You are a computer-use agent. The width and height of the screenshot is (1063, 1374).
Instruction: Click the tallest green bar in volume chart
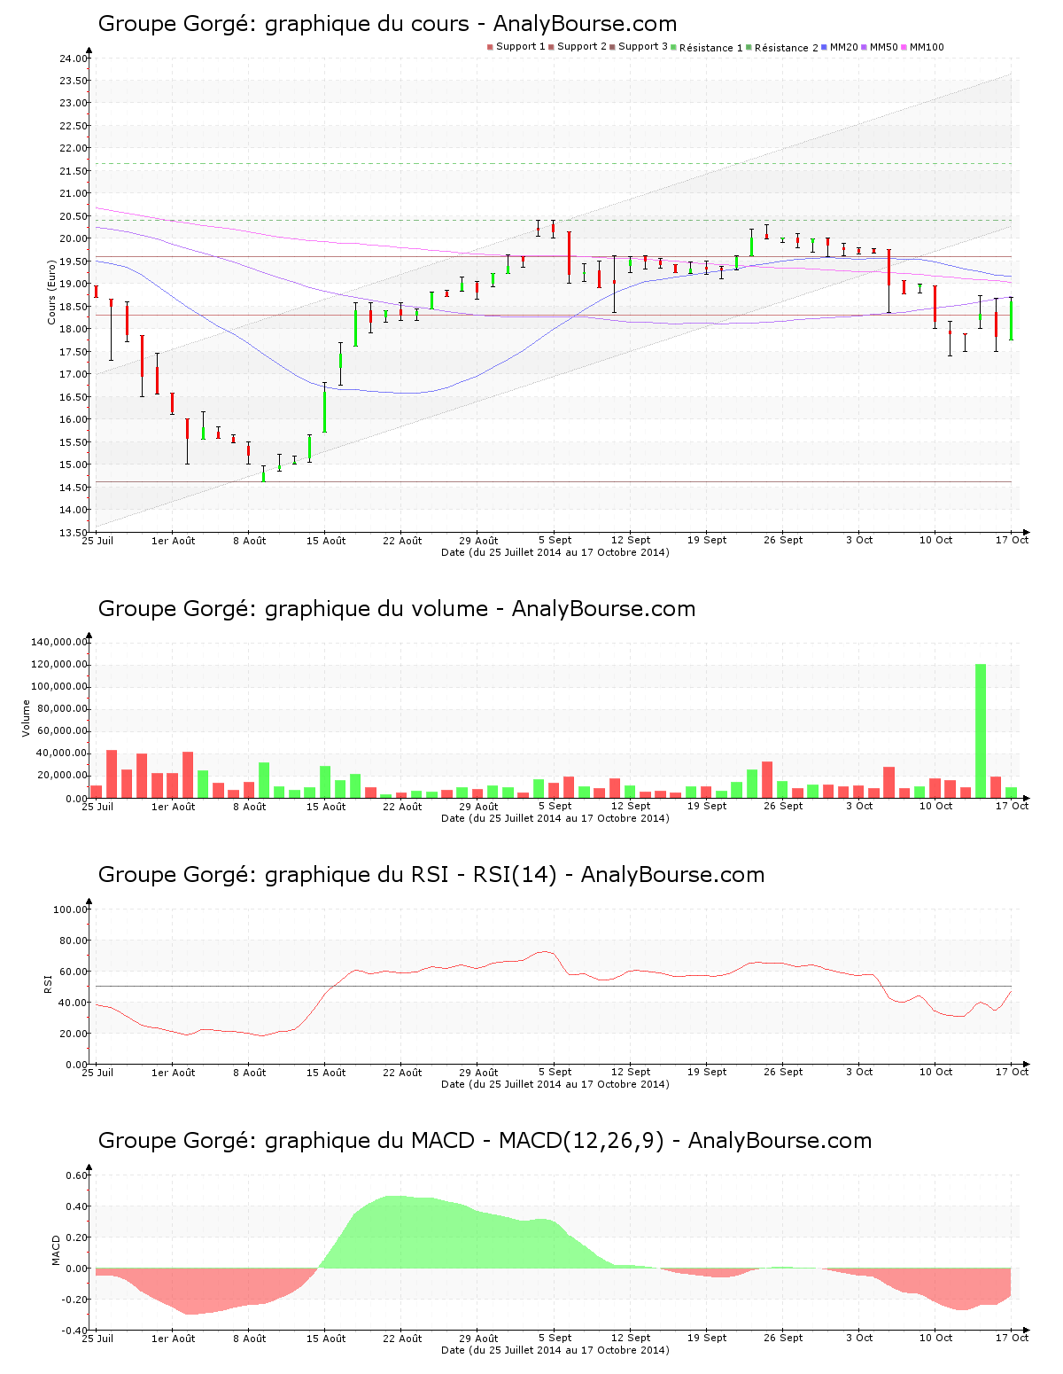(981, 730)
